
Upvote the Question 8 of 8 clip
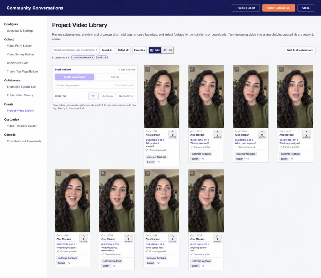click(217, 239)
